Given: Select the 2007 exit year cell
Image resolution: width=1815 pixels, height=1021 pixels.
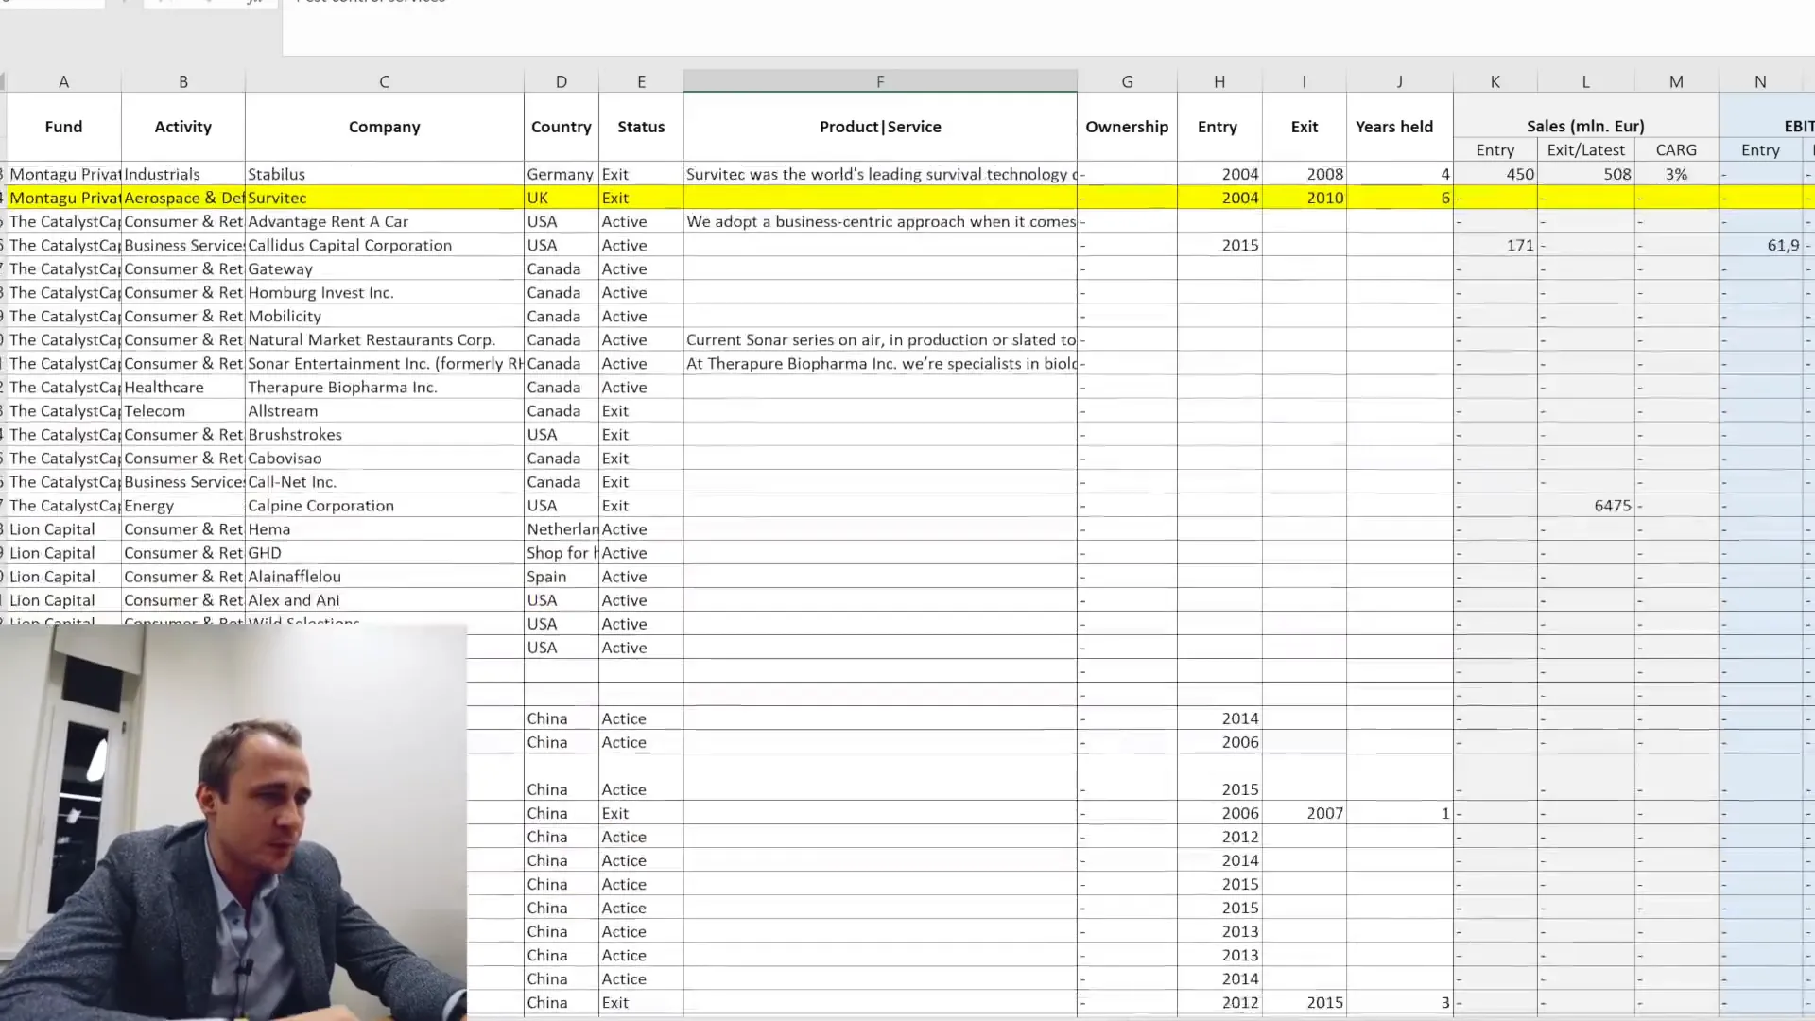Looking at the screenshot, I should (1304, 813).
